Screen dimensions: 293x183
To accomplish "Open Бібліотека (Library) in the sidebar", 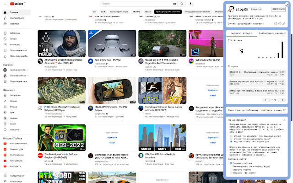I will click(16, 33).
